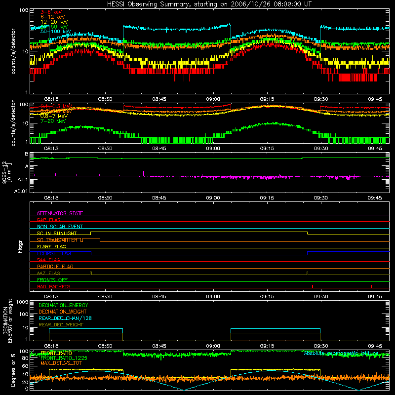Select the REAR_DEC_WEIGHT legend entry
This screenshot has width=395, height=395.
(61, 325)
